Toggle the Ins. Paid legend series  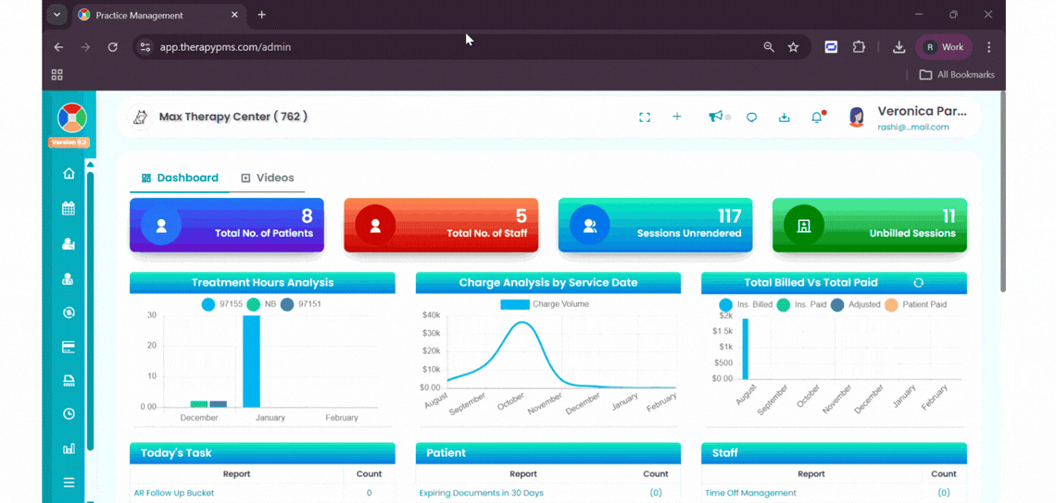[801, 304]
